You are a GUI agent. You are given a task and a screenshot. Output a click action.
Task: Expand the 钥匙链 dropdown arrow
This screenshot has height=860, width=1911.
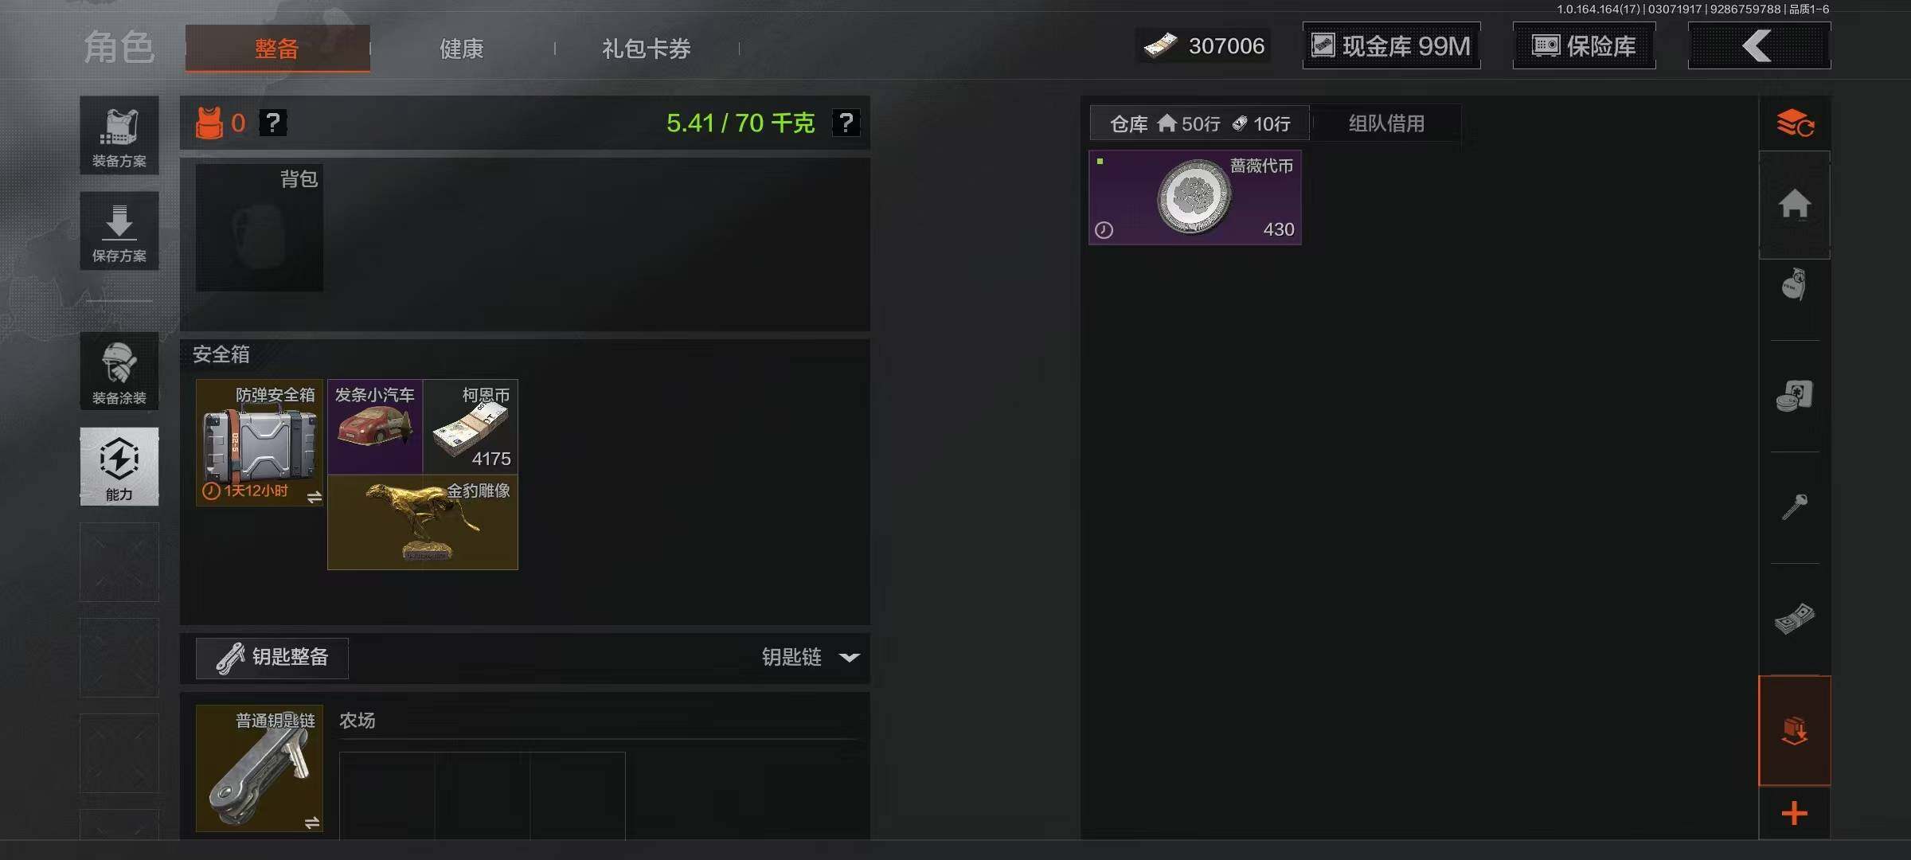(850, 658)
